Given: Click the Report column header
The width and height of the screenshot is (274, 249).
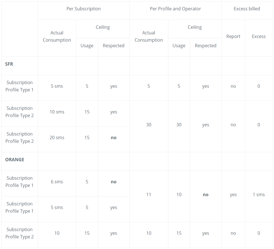Looking at the screenshot, I should click(x=233, y=36).
